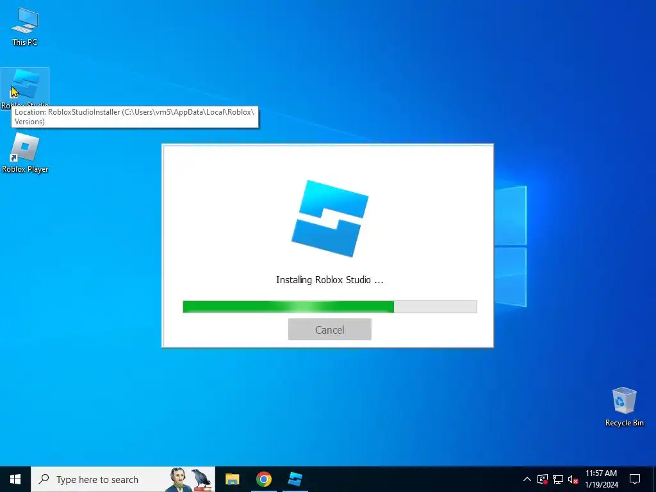Select the Roblox Player desktop shortcut
Image resolution: width=656 pixels, height=492 pixels.
click(x=25, y=153)
